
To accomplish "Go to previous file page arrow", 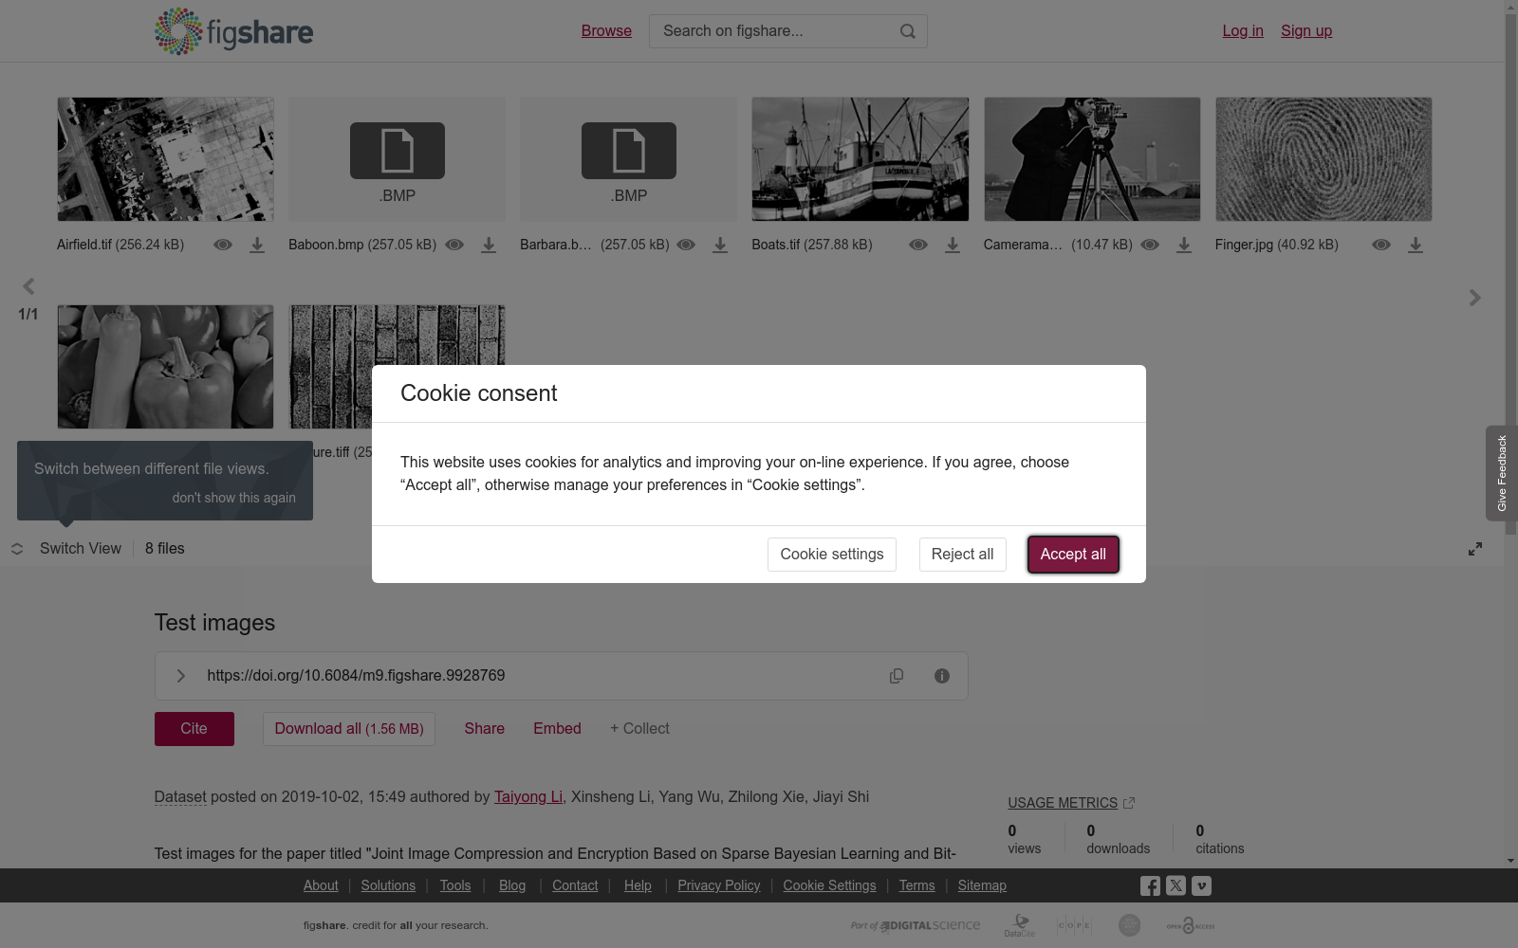I will pos(28,286).
